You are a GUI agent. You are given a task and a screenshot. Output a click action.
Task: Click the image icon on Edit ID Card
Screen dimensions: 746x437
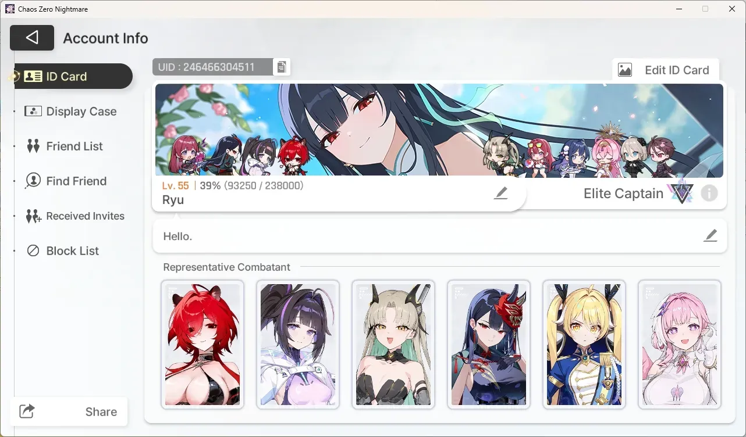click(x=625, y=70)
